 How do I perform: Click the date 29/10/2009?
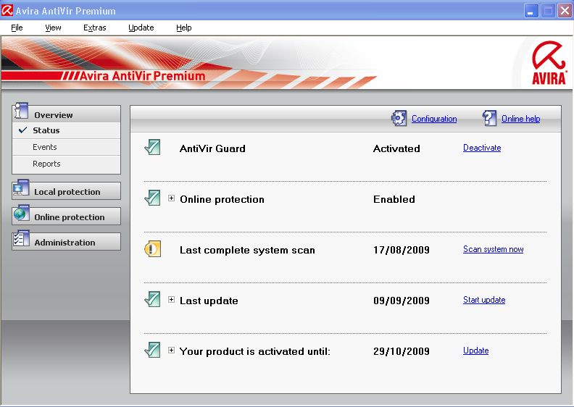[x=402, y=351]
